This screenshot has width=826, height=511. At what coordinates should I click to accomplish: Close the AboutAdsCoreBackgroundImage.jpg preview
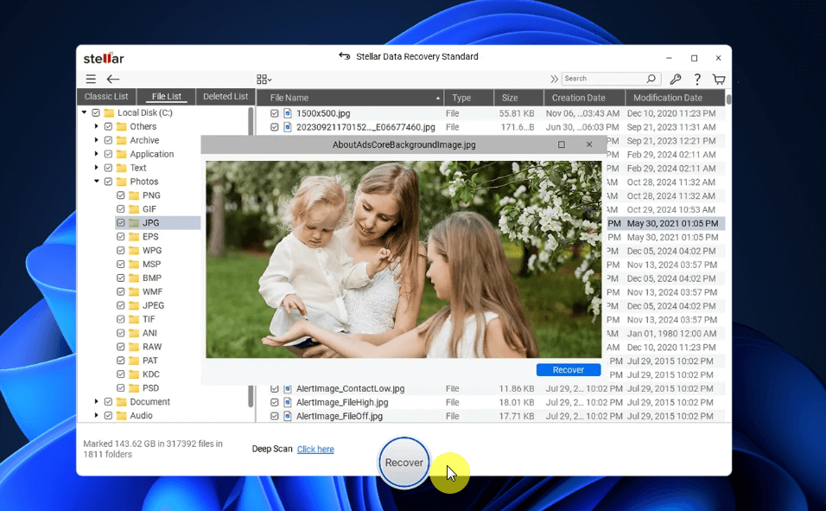(x=589, y=144)
